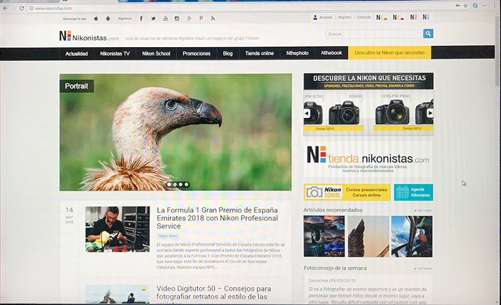This screenshot has width=501, height=305.
Task: Show next camera with right carousel arrow
Action: [x=430, y=113]
